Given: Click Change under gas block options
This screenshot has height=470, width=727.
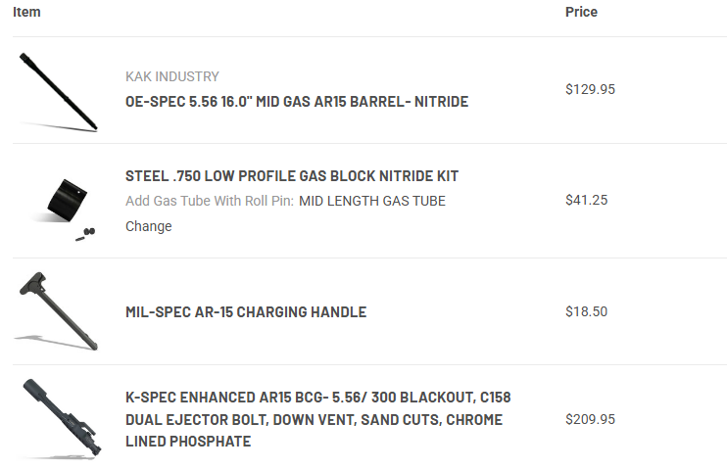Looking at the screenshot, I should (x=148, y=226).
